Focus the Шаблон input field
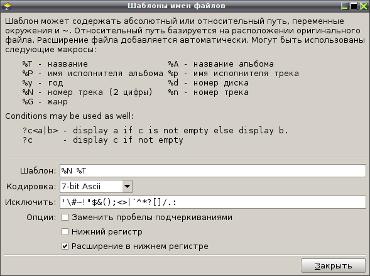Screen dimensions: 370x276 213,171
